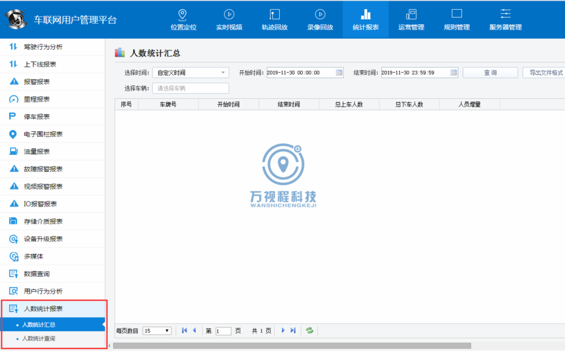Screen dimensions: 565x351
Task: Open the 运营管理 operations icon
Action: 411,14
